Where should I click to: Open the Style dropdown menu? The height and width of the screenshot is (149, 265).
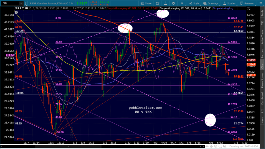coord(194,3)
